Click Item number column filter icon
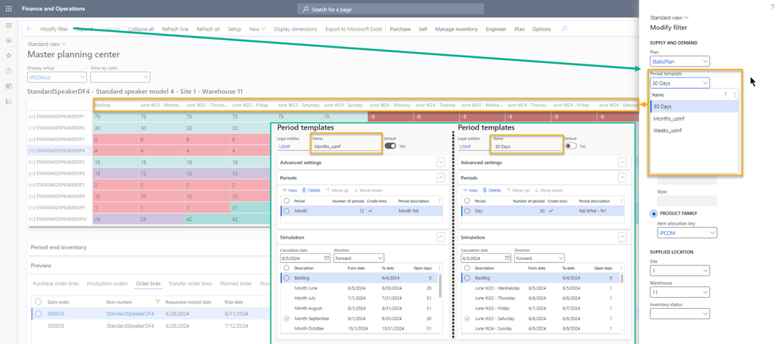The height and width of the screenshot is (344, 782). [x=158, y=302]
